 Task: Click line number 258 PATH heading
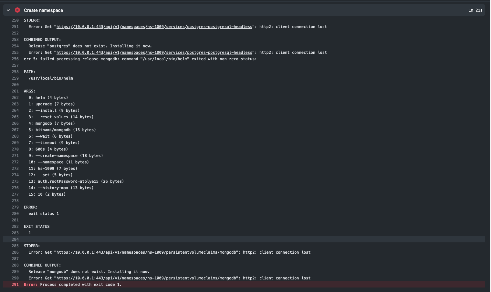(15, 72)
